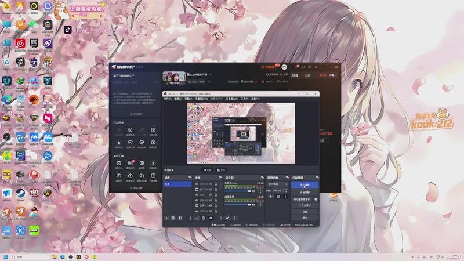Open source properties gear in the Sources toolbar
Screen dimensions: 464x261
tap(211, 218)
